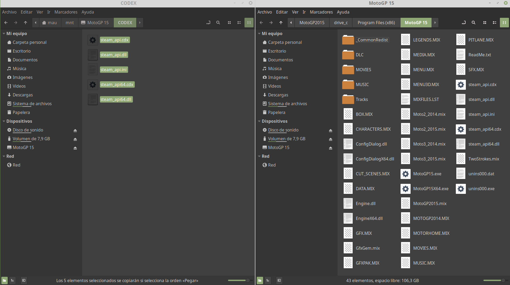The width and height of the screenshot is (510, 285).
Task: Switch CODEX window to icon view
Action: pos(229,23)
